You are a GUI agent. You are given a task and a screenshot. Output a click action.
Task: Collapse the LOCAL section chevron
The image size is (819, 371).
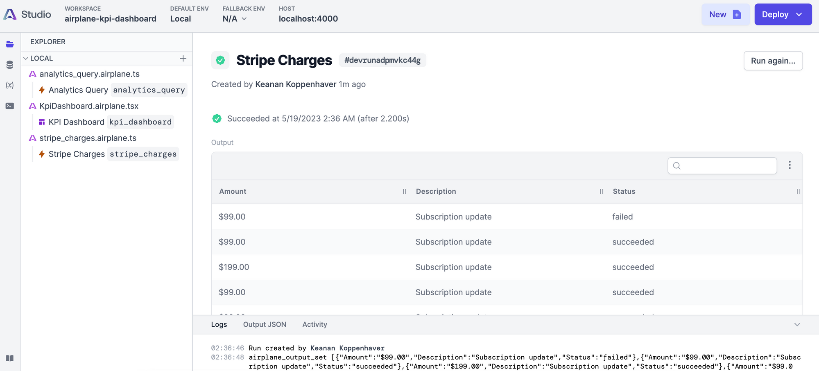[x=26, y=59]
